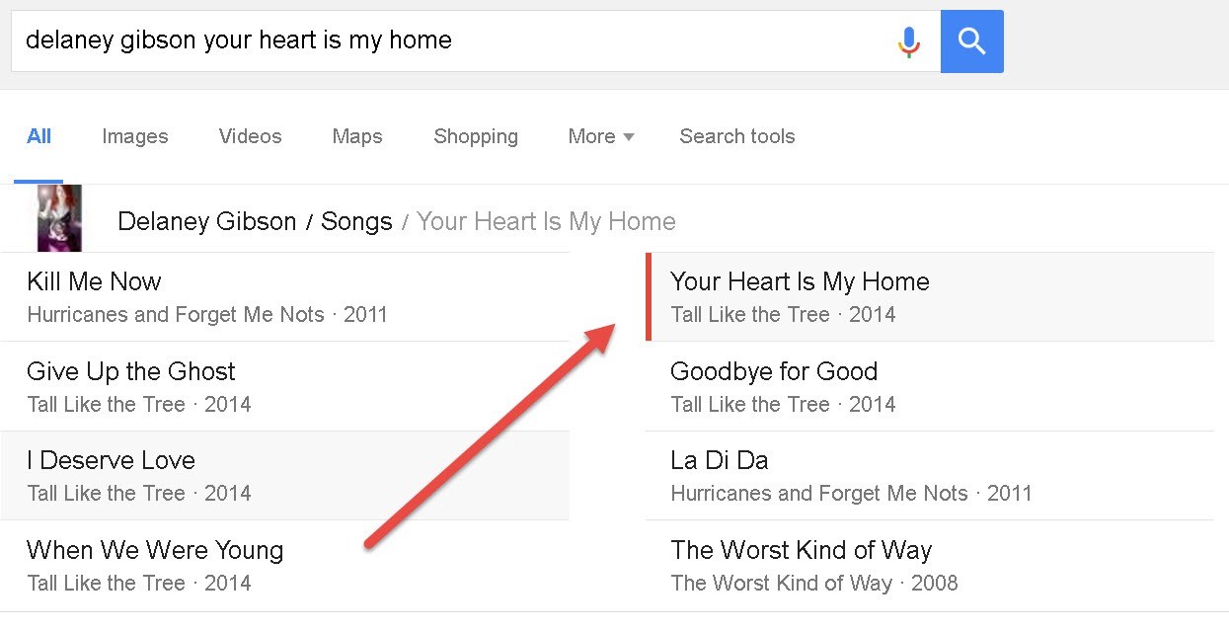Click Delaney Gibson breadcrumb link
Viewport: 1229px width, 632px height.
pyautogui.click(x=206, y=221)
